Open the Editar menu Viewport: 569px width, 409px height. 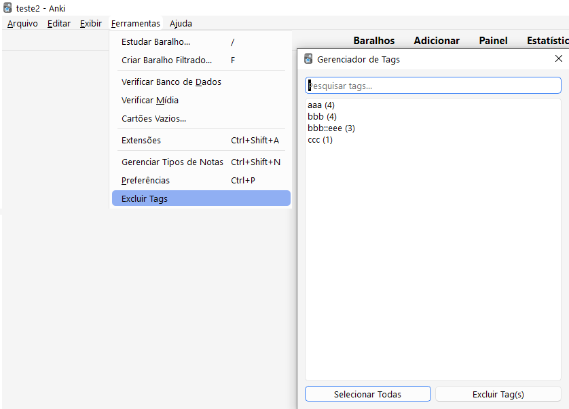59,24
